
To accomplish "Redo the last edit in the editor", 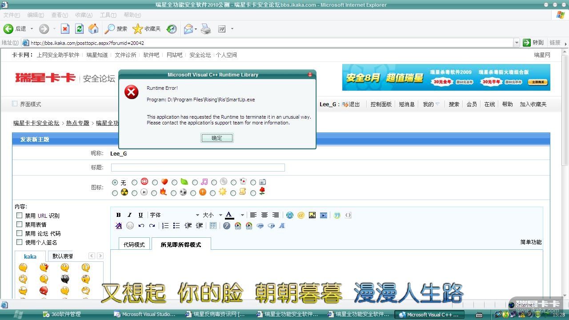I will (x=152, y=226).
